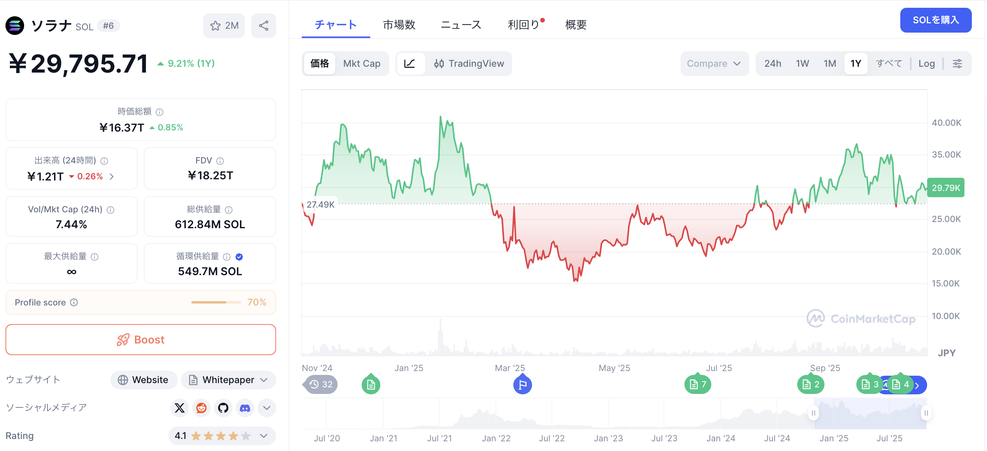Select the 1W chart timeframe
The width and height of the screenshot is (987, 451).
[802, 63]
